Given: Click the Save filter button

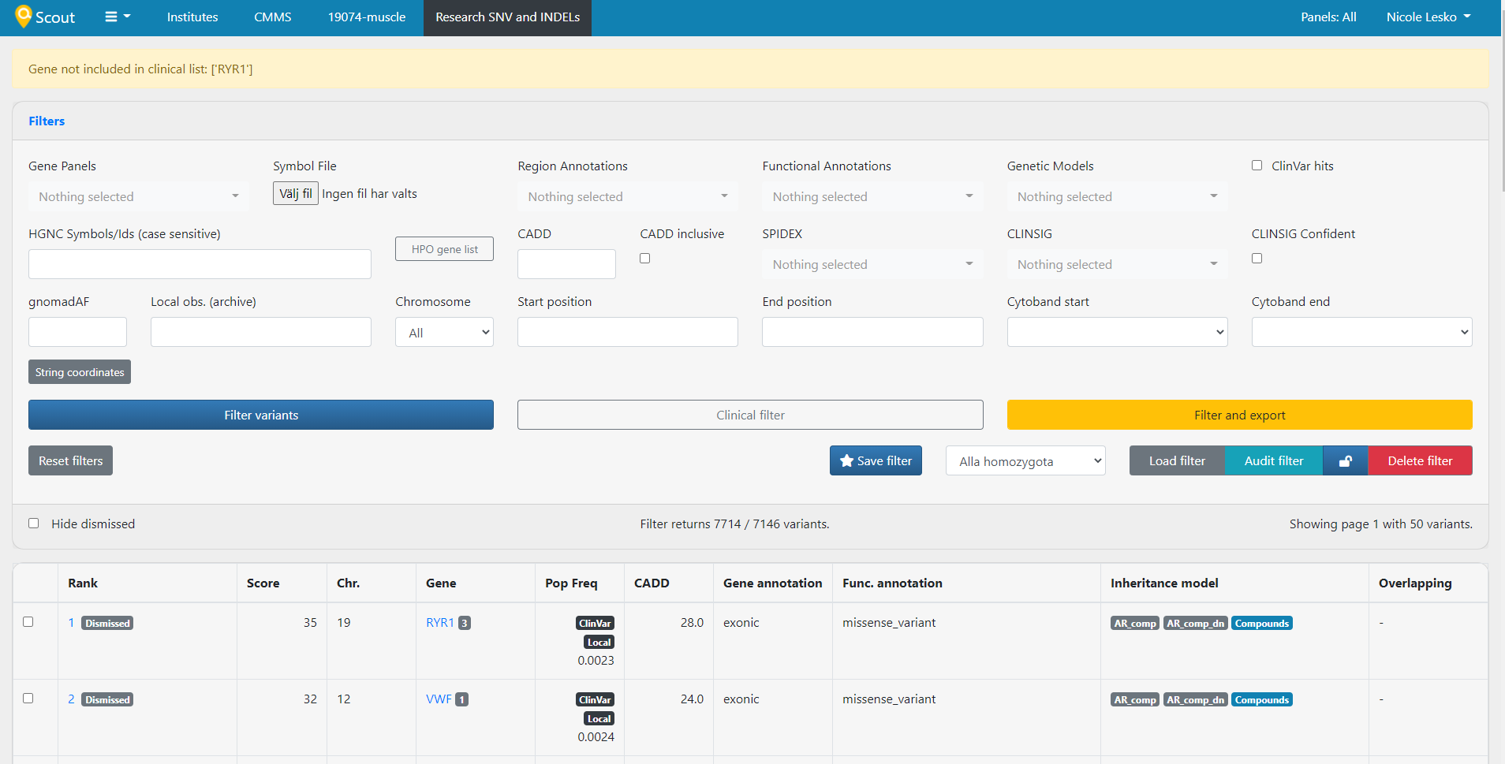Looking at the screenshot, I should pyautogui.click(x=876, y=460).
